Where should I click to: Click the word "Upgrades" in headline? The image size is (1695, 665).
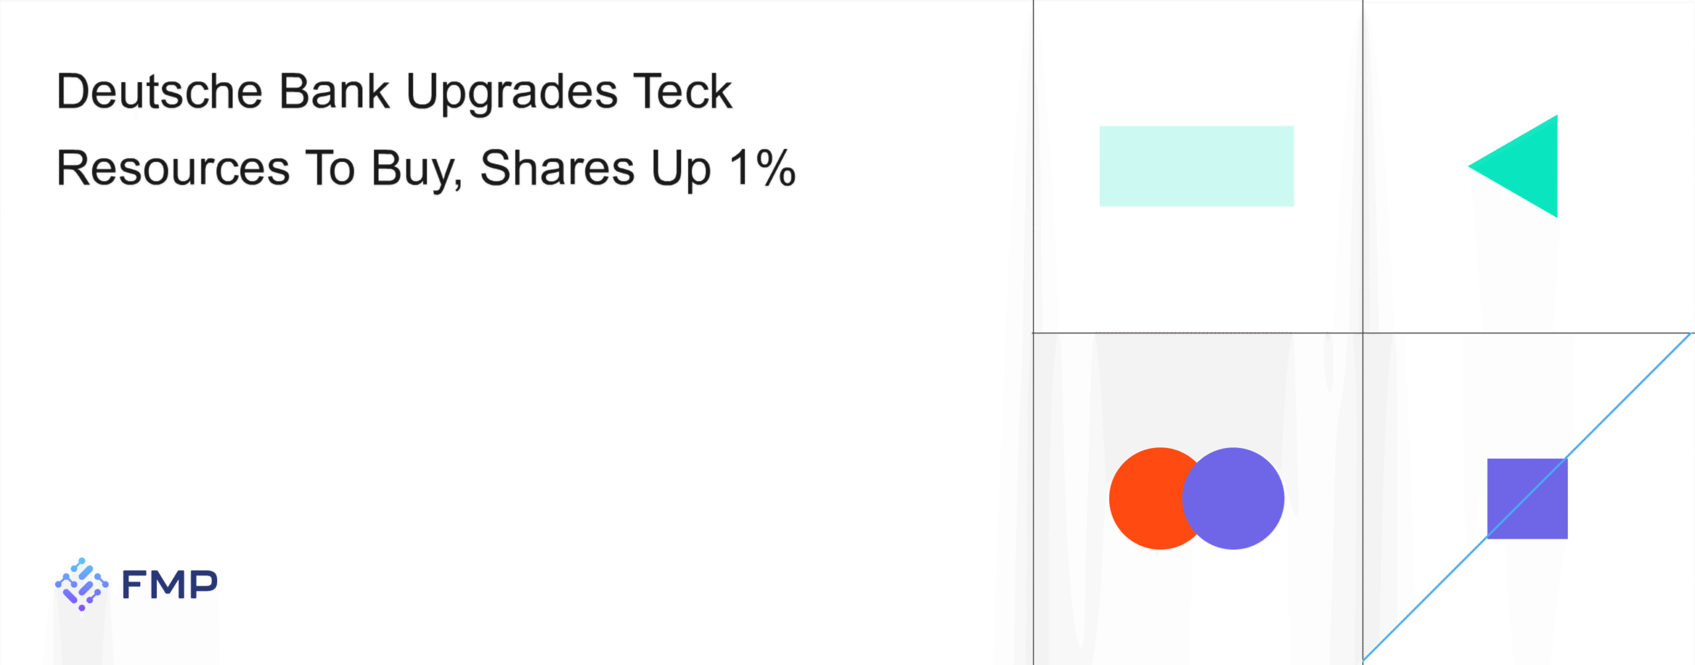[x=511, y=93]
